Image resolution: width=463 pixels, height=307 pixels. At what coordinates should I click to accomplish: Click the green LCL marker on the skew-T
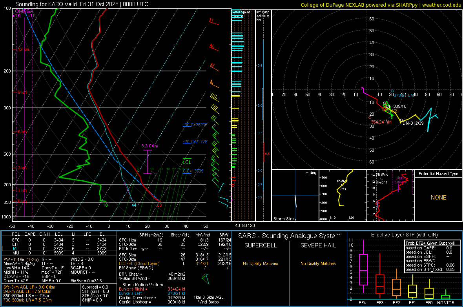[x=187, y=162]
